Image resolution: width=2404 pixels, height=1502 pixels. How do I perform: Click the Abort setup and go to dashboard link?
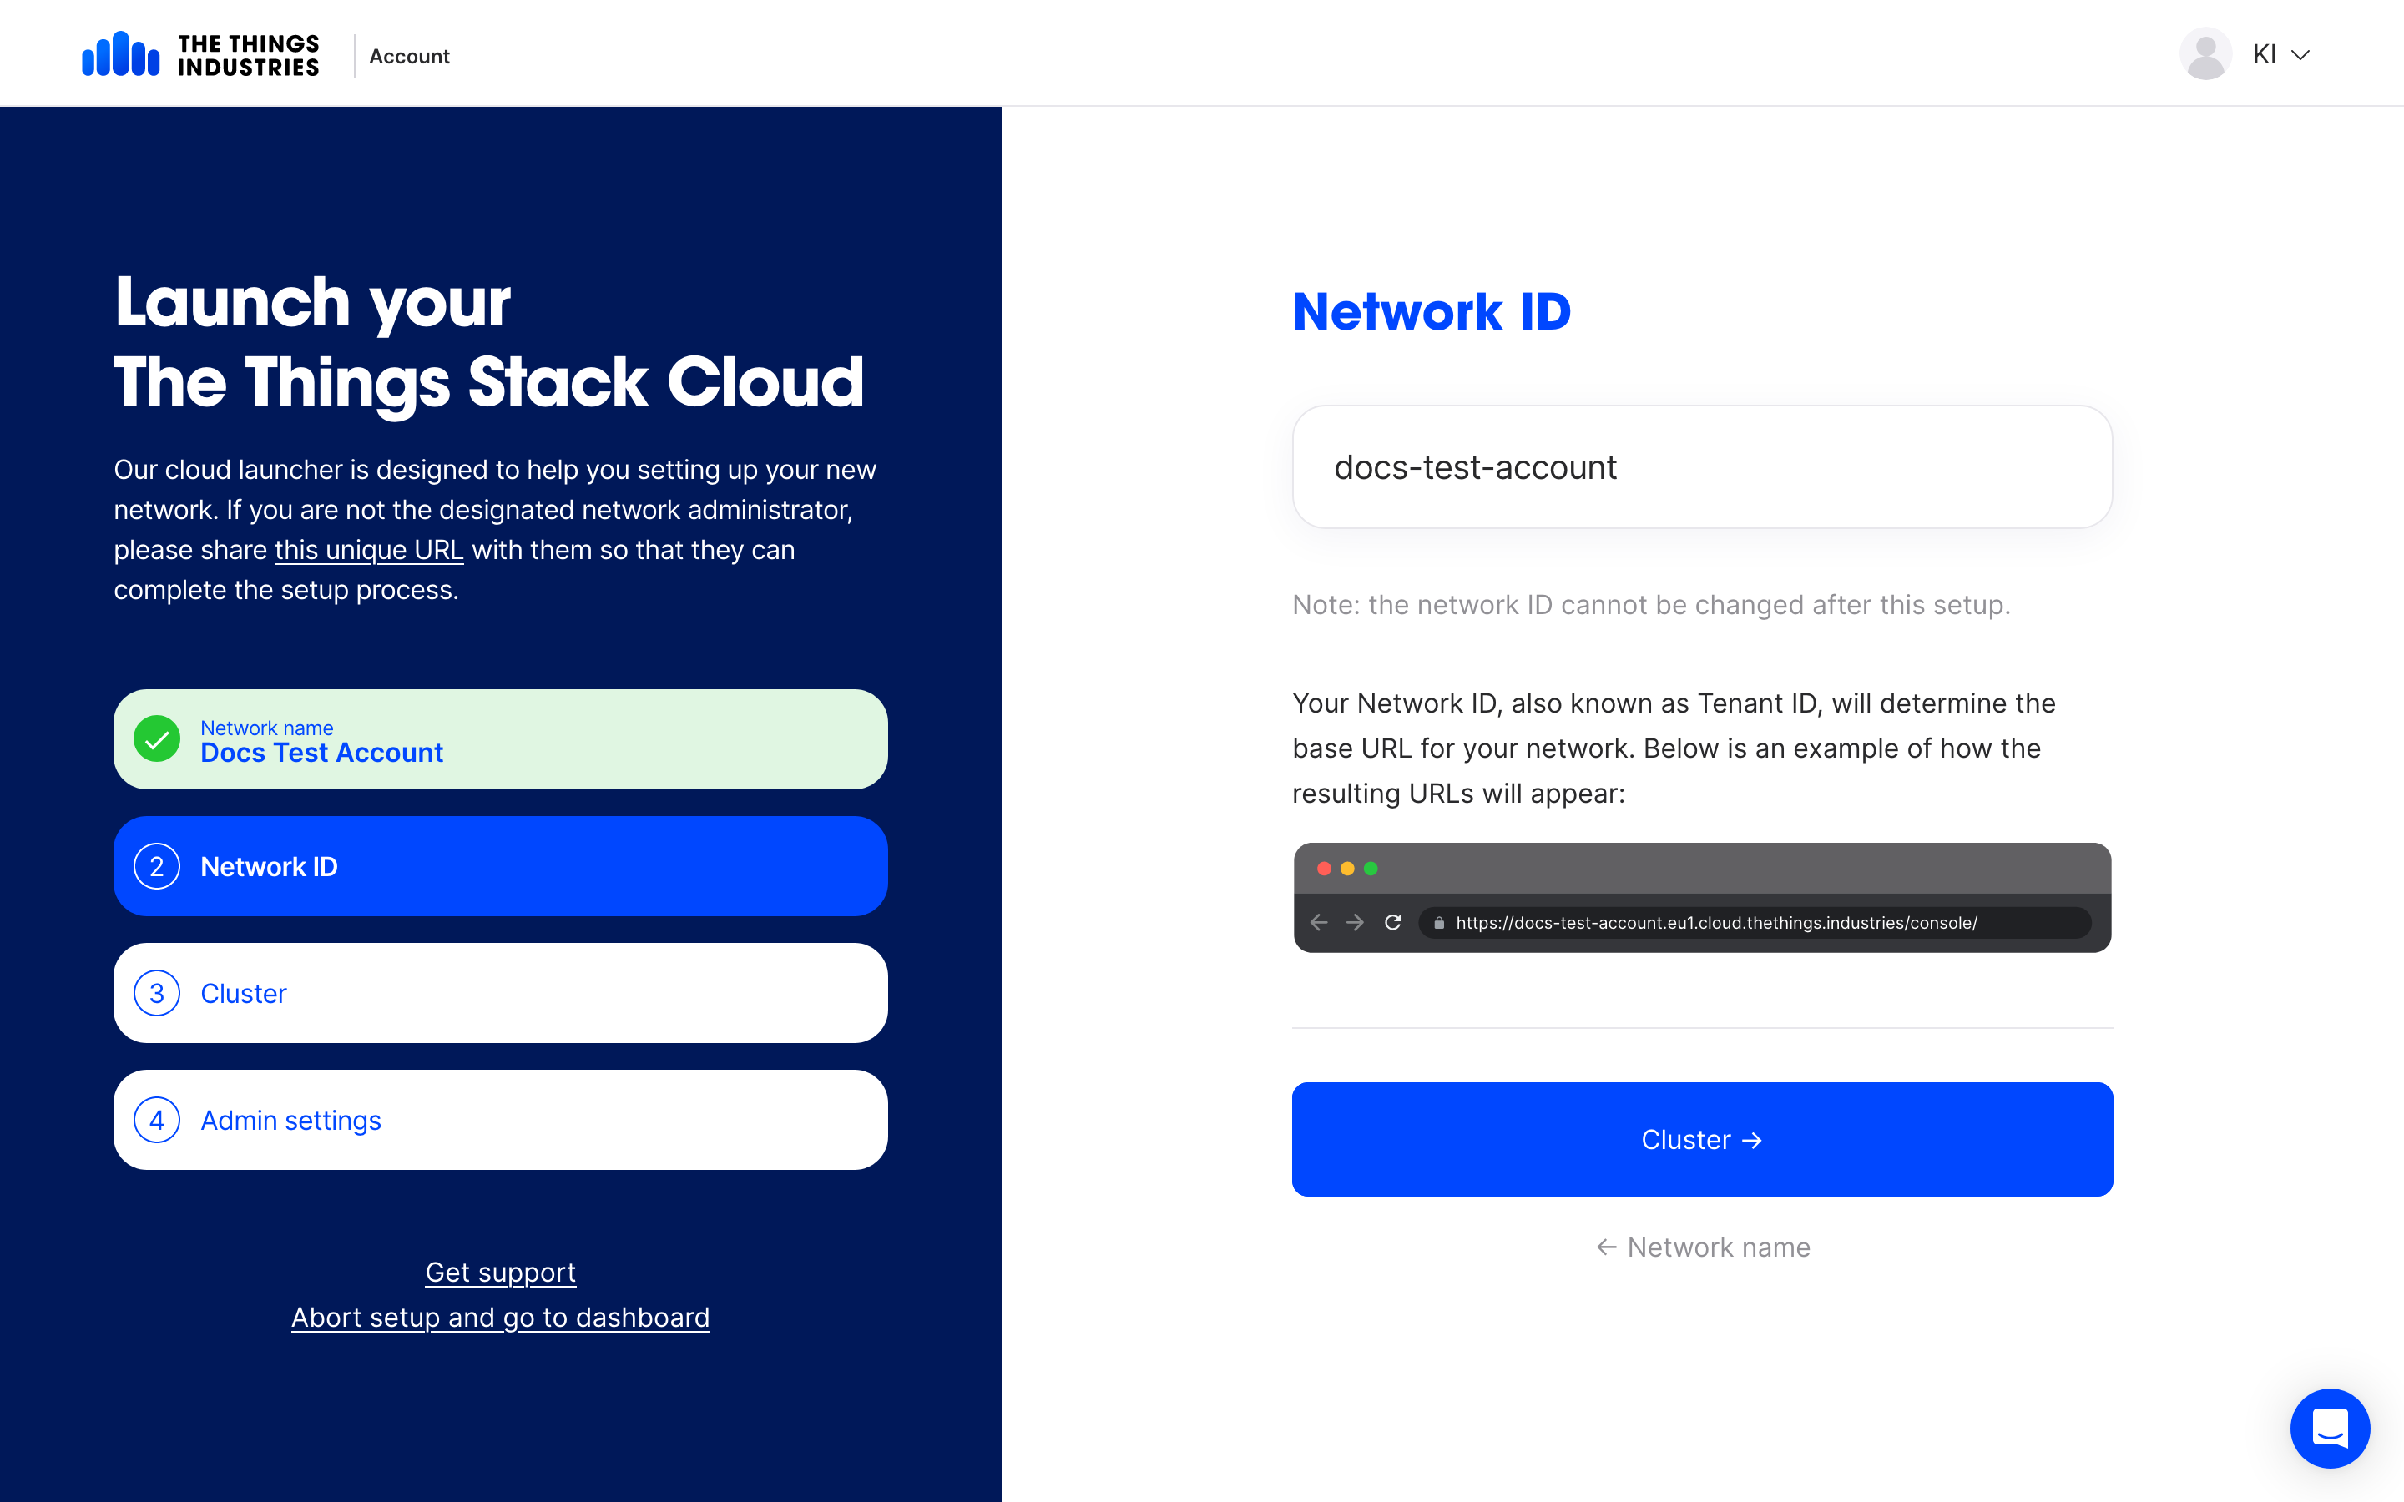[500, 1318]
